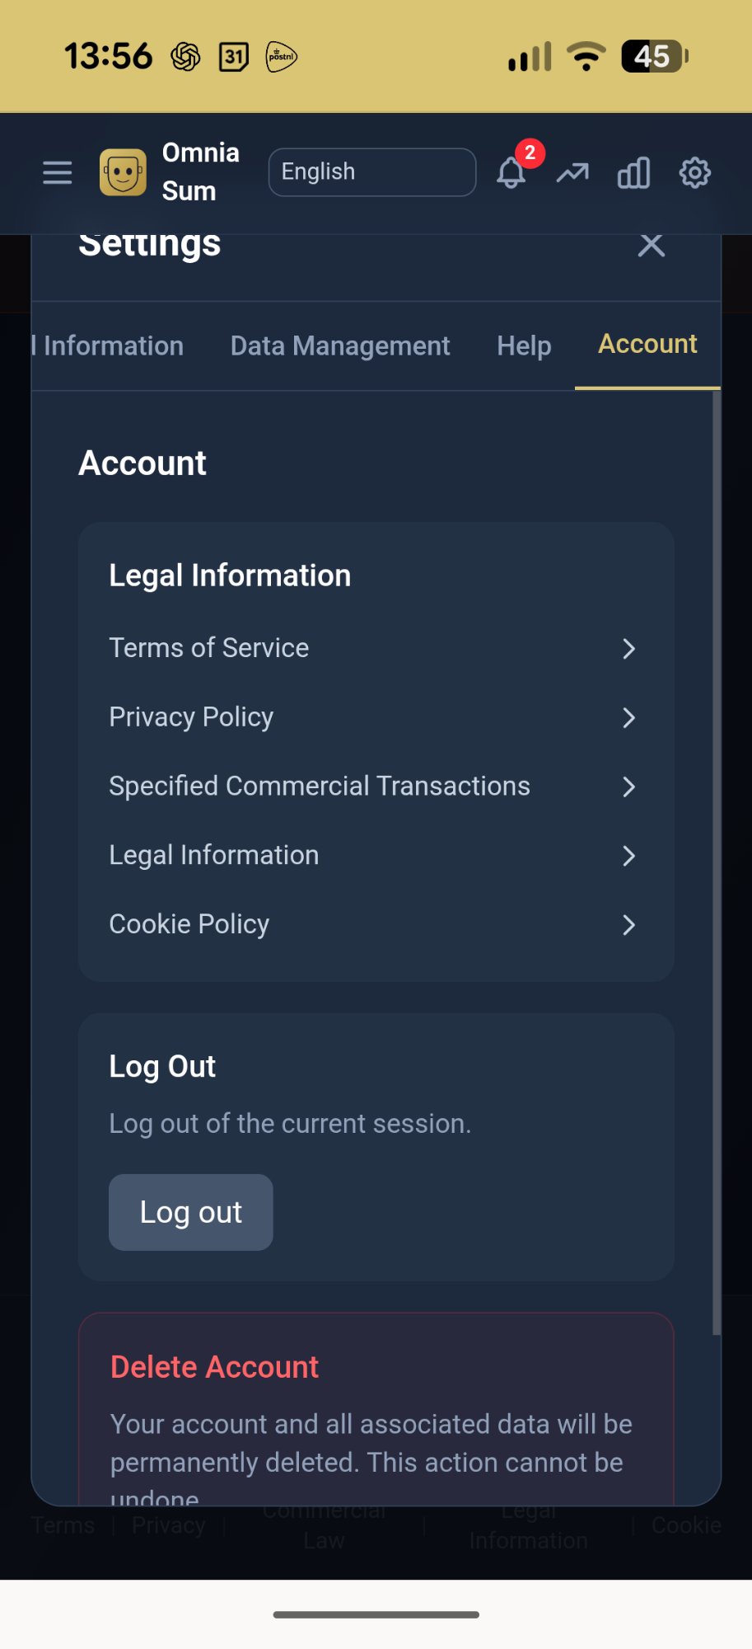The image size is (752, 1649).
Task: Expand Cookie Policy chevron
Action: click(628, 925)
